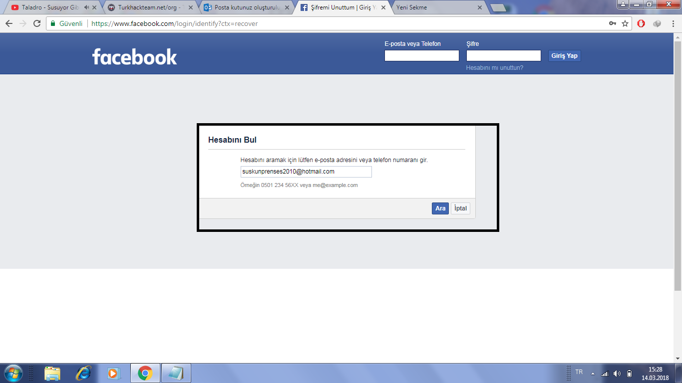Close the Taladro YouTube tab
Screen dimensions: 682x383
pos(94,7)
